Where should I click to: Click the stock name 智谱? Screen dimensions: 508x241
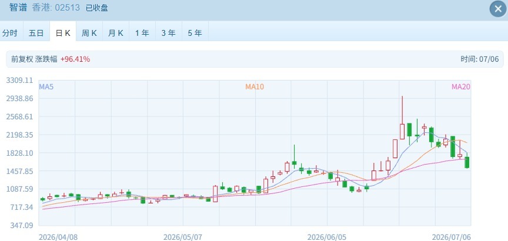tap(18, 8)
